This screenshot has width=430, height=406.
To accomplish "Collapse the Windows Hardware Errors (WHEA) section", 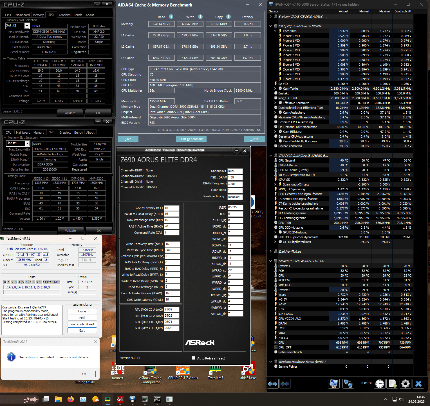I will click(271, 362).
